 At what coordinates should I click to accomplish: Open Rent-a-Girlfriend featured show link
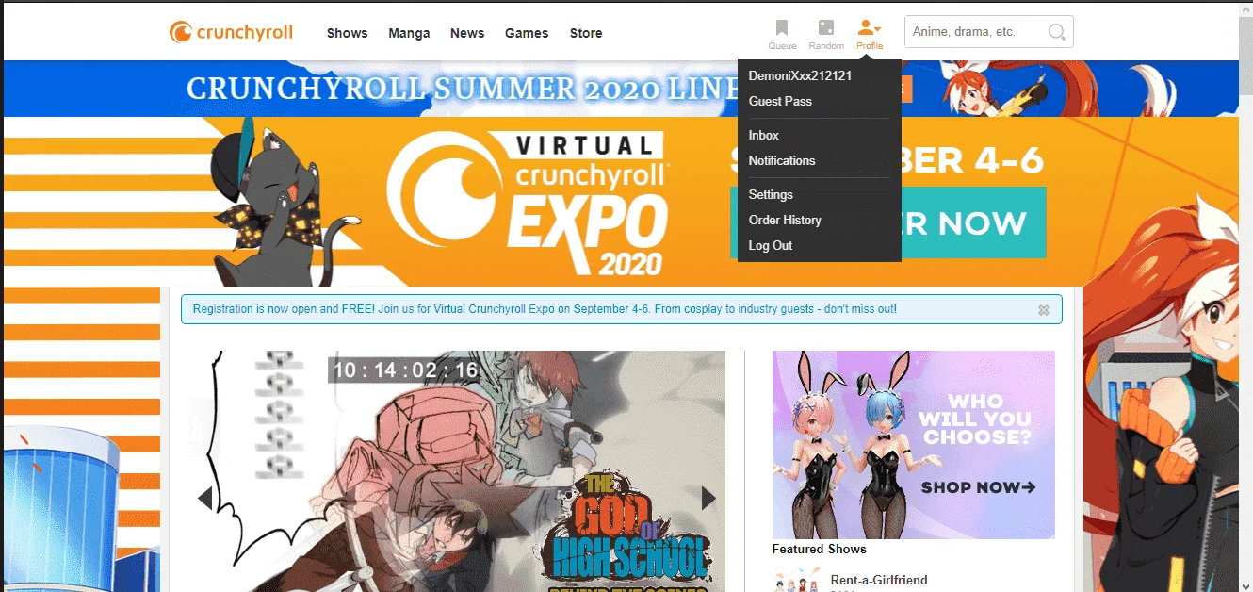point(879,580)
